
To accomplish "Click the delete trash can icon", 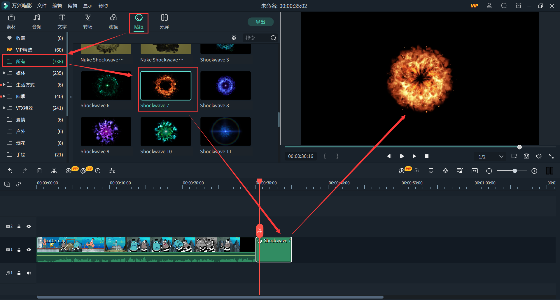I will point(39,171).
